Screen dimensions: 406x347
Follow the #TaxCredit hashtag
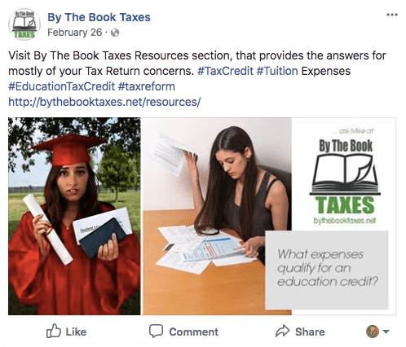(225, 71)
